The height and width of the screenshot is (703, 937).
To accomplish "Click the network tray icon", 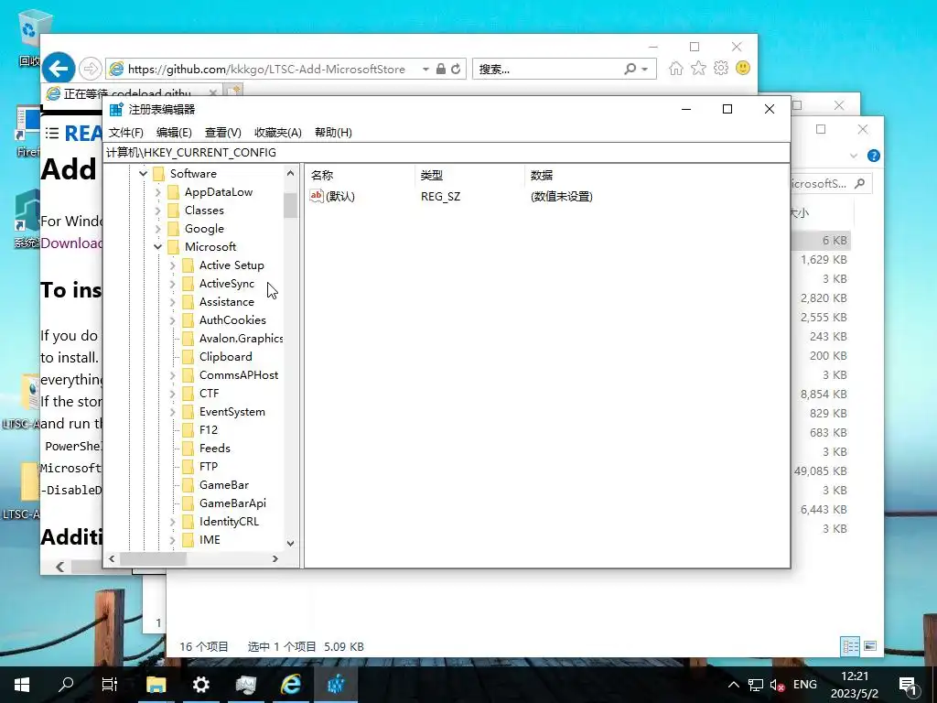I will [756, 685].
